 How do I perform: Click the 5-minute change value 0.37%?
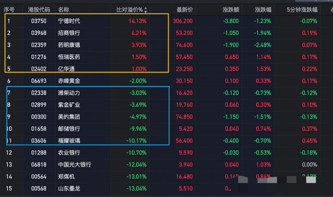[310, 129]
